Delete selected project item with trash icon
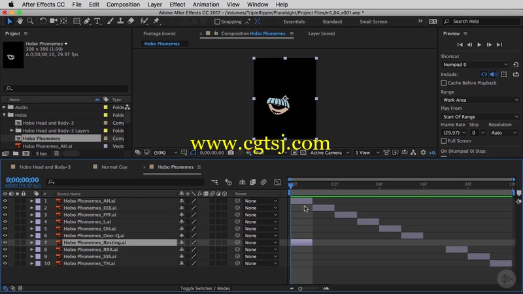 pos(57,154)
